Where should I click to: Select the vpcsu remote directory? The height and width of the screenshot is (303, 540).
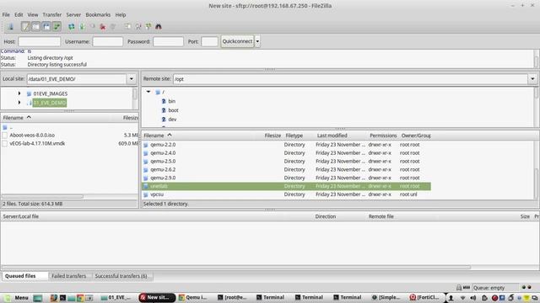286,194
